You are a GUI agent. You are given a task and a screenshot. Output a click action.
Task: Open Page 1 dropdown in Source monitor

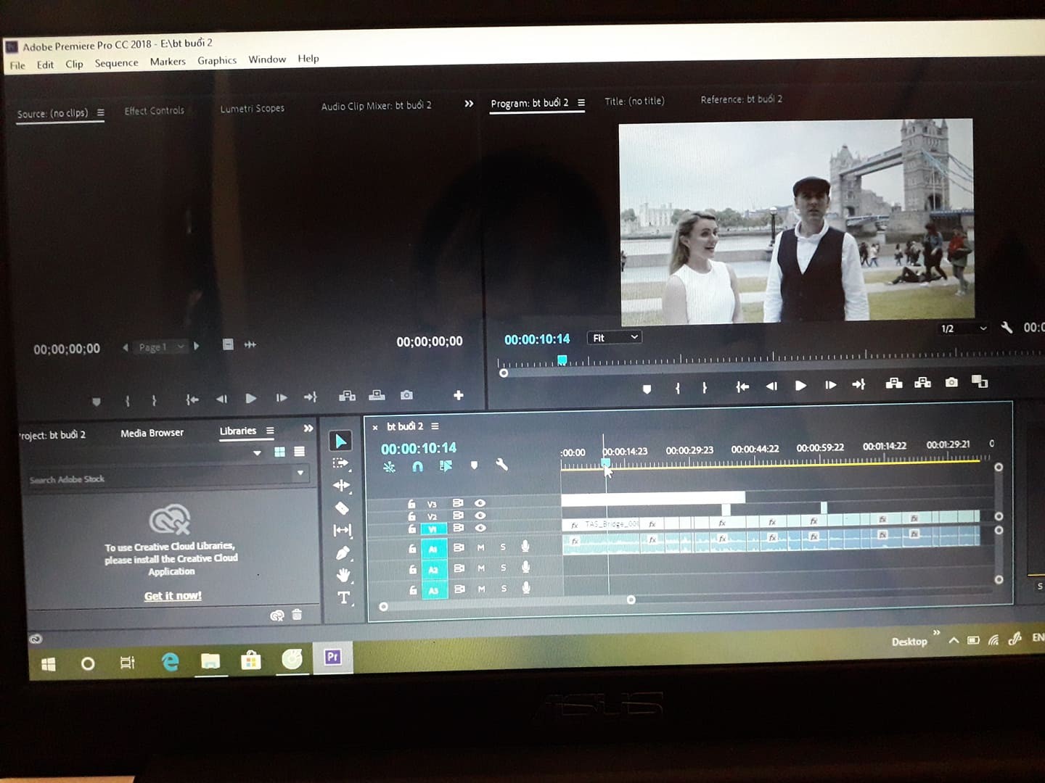pyautogui.click(x=163, y=347)
